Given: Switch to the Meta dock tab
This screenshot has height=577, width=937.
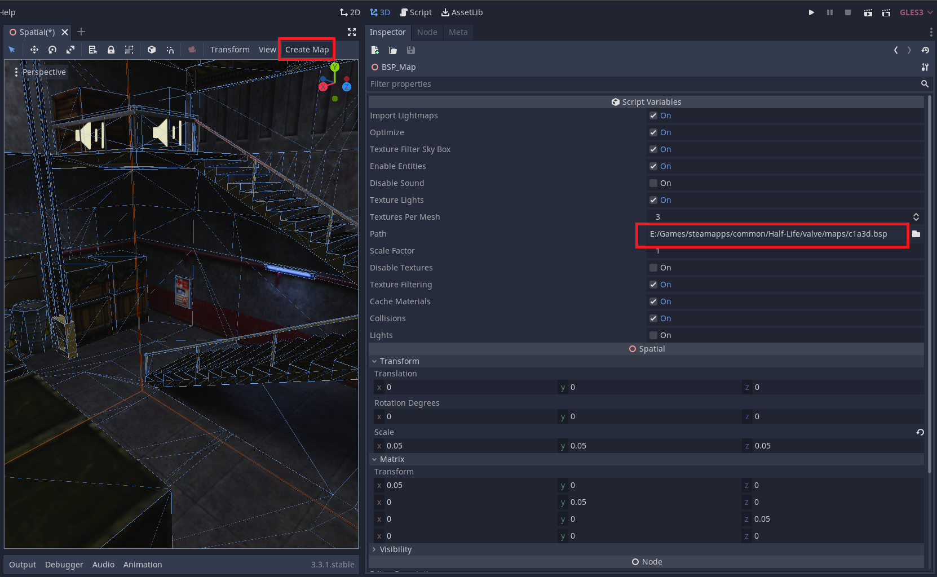Looking at the screenshot, I should [458, 32].
